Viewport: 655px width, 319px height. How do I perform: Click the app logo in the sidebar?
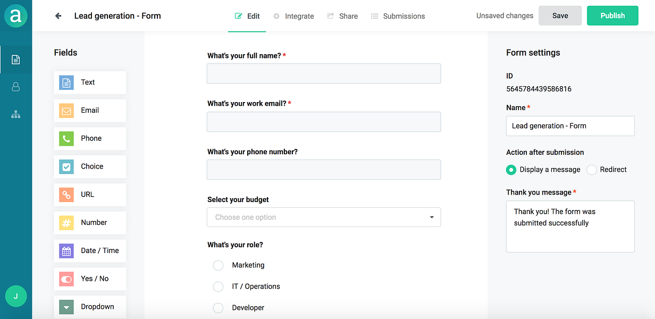click(16, 16)
